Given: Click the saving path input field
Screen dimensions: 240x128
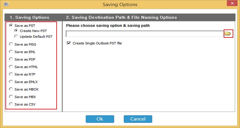Looking at the screenshot, I should point(145,34).
